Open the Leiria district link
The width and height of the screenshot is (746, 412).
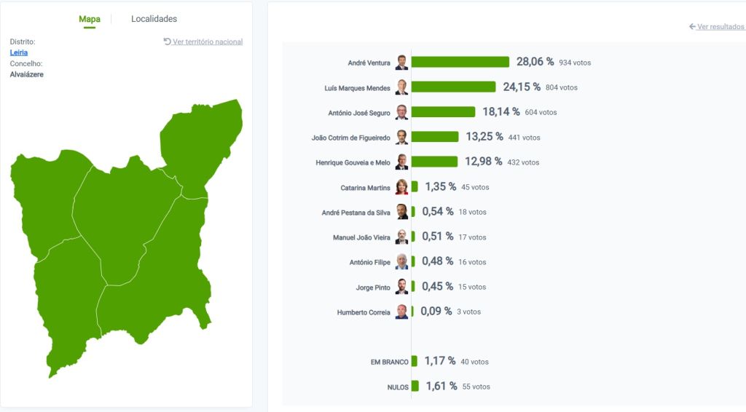pos(19,52)
